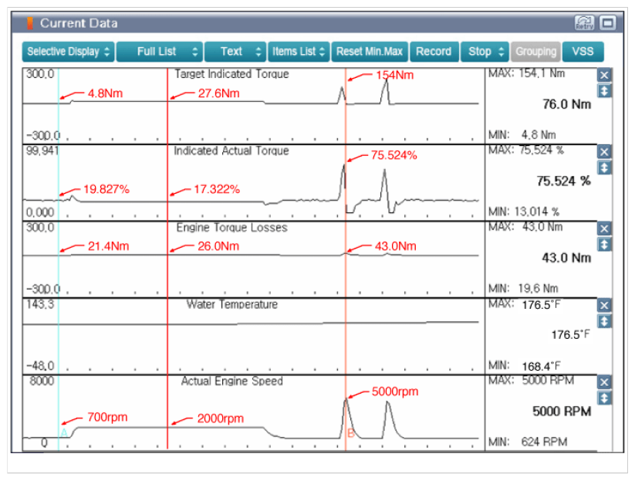Remove the Actual Engine Speed graph
The height and width of the screenshot is (481, 635).
[x=604, y=382]
